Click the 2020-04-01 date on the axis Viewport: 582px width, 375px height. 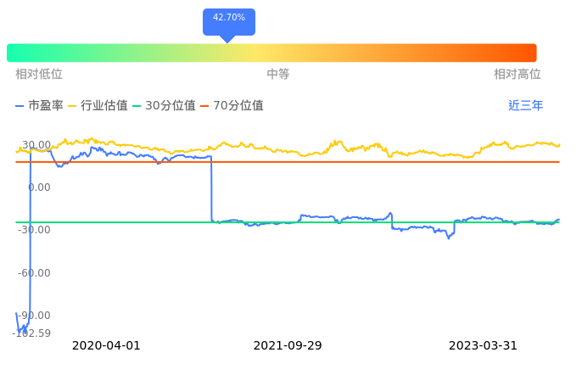pos(106,346)
